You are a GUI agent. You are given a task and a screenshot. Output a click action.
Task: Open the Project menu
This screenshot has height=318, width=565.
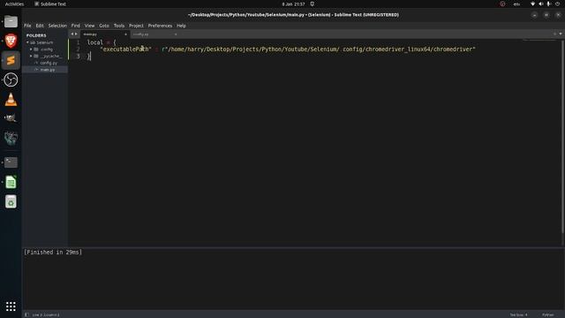(x=136, y=26)
